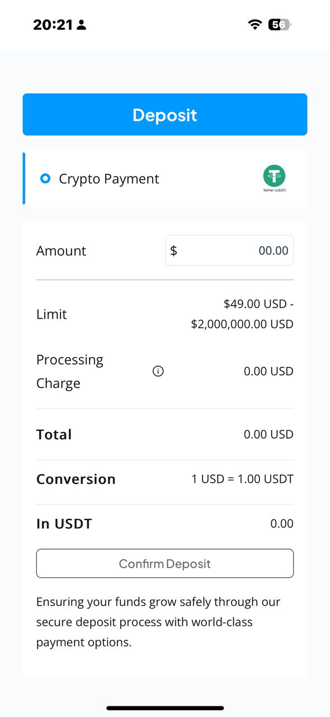Tap the dollar sign in the Amount field
330x717 pixels.
(x=173, y=250)
